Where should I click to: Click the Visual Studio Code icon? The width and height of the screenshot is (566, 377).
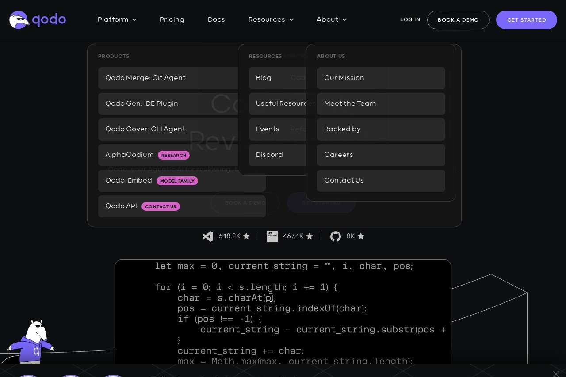[208, 236]
